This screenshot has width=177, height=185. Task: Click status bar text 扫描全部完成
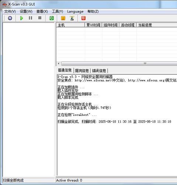[x=13, y=181]
